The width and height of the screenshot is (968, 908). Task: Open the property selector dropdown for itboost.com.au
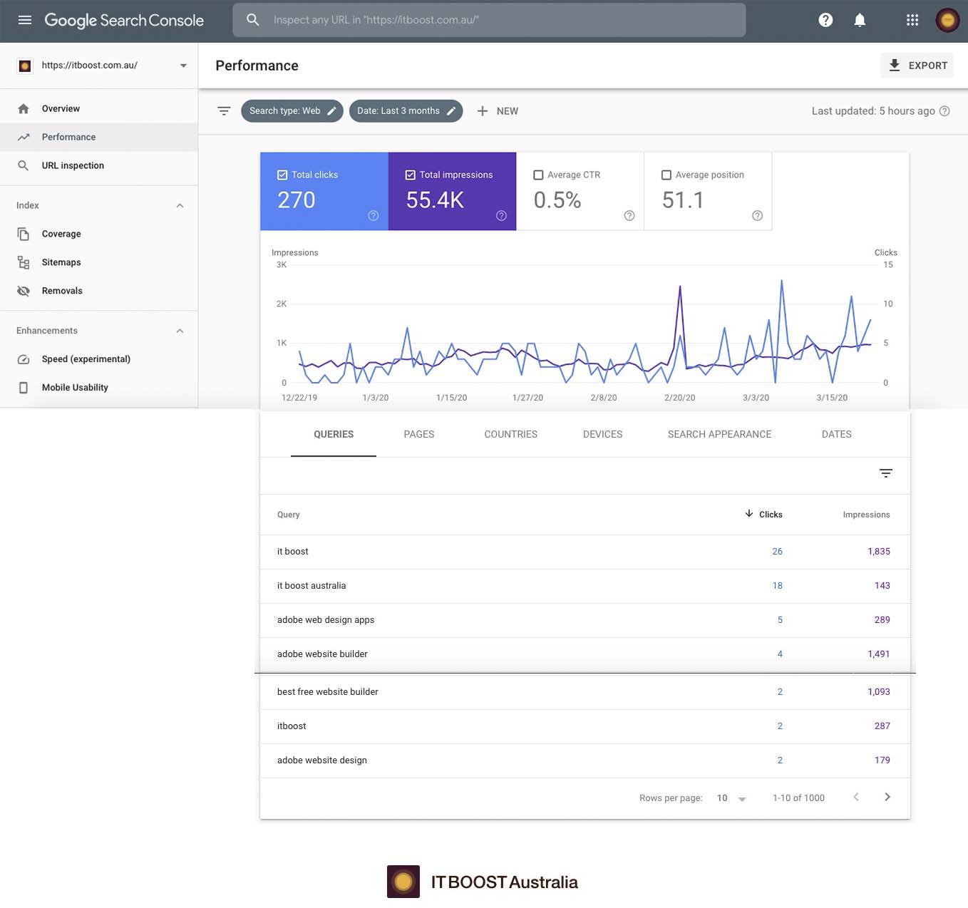(182, 65)
